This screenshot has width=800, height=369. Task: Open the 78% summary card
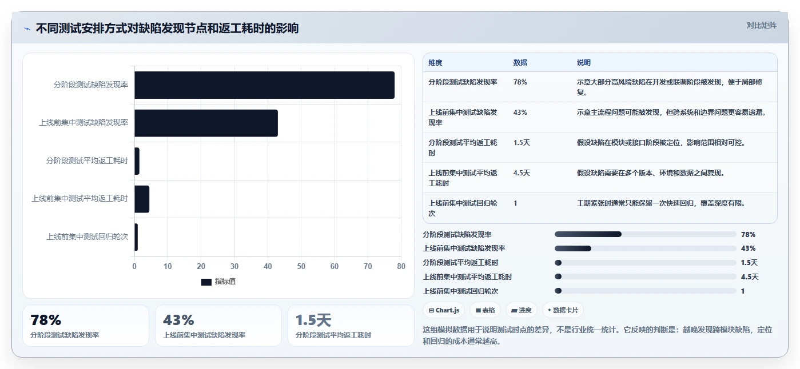pyautogui.click(x=86, y=326)
